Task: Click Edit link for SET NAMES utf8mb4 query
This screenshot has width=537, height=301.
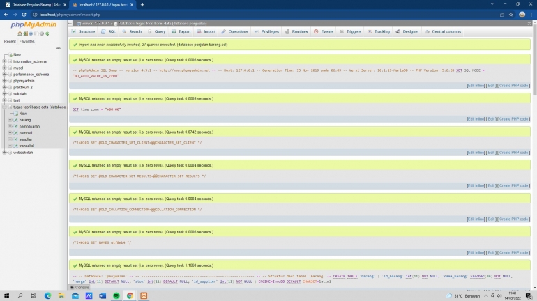Action: click(491, 252)
